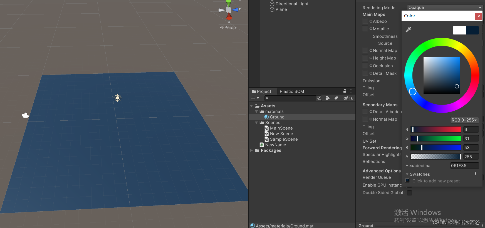Click the A alpha channel slider
The image size is (485, 228).
point(436,157)
